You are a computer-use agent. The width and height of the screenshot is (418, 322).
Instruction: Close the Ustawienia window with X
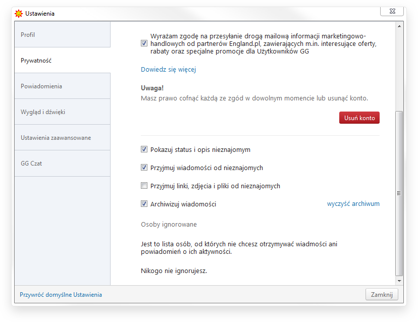[392, 11]
